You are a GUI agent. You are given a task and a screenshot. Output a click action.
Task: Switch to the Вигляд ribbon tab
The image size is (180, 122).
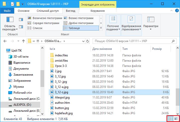point(70,11)
